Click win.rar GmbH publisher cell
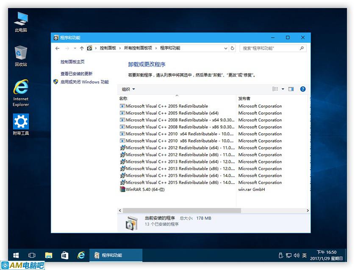Viewport: 355px width, 270px height. 252,190
